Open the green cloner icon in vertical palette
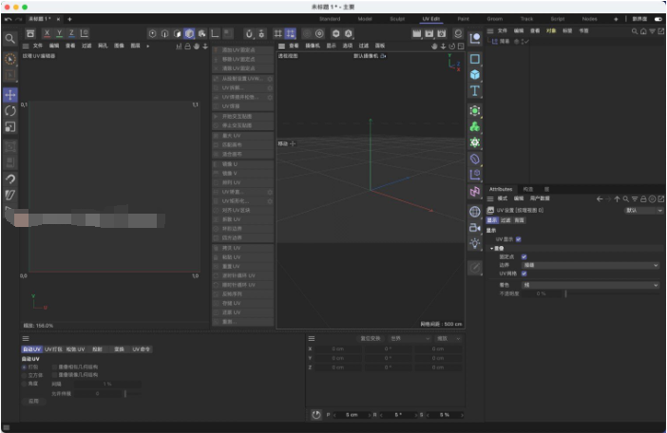Viewport: 667px width, 433px height. pos(475,126)
